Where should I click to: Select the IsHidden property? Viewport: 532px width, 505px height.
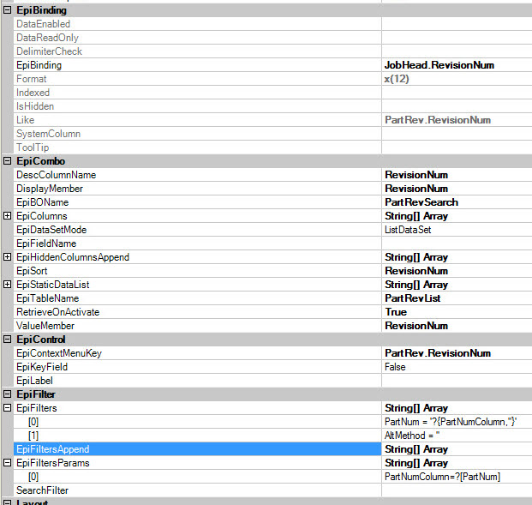197,106
